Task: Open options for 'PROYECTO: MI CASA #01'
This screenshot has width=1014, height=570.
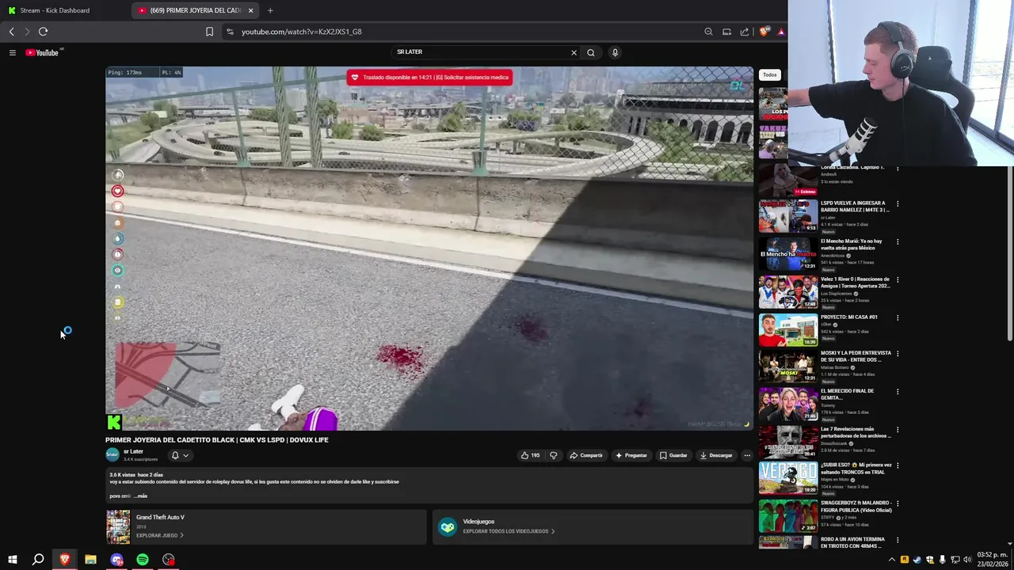Action: 898,318
